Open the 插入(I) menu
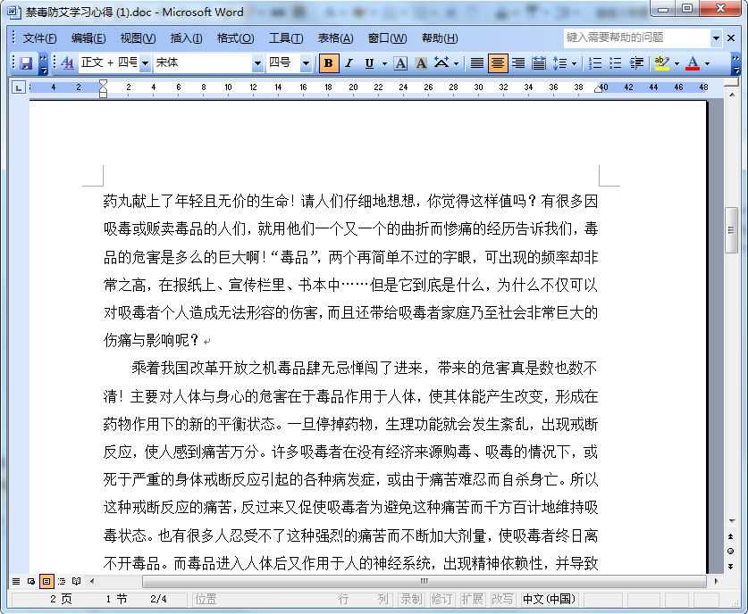Image resolution: width=748 pixels, height=614 pixels. tap(186, 38)
